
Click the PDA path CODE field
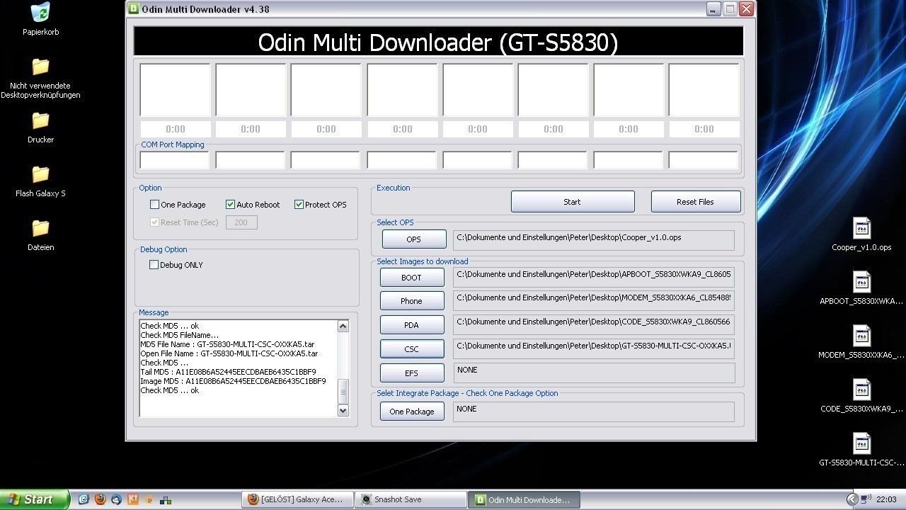point(594,324)
